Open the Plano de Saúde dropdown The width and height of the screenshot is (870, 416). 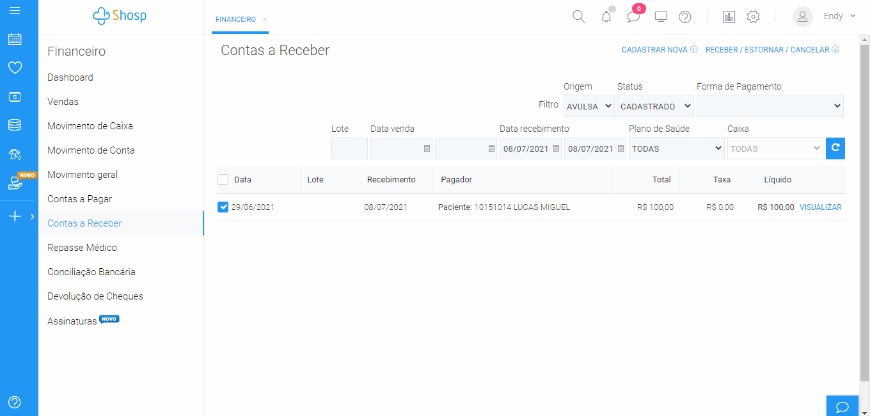click(676, 148)
